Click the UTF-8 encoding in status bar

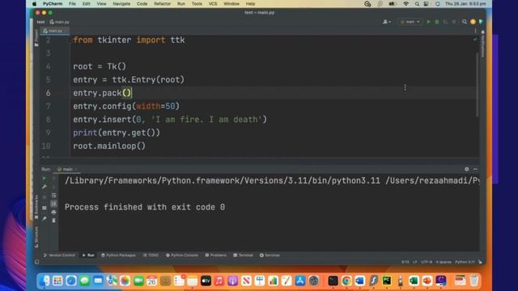click(427, 262)
